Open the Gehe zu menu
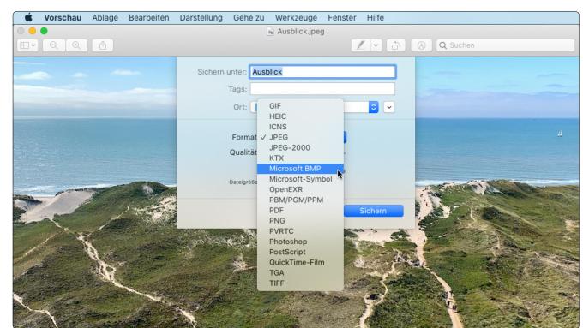 click(249, 17)
